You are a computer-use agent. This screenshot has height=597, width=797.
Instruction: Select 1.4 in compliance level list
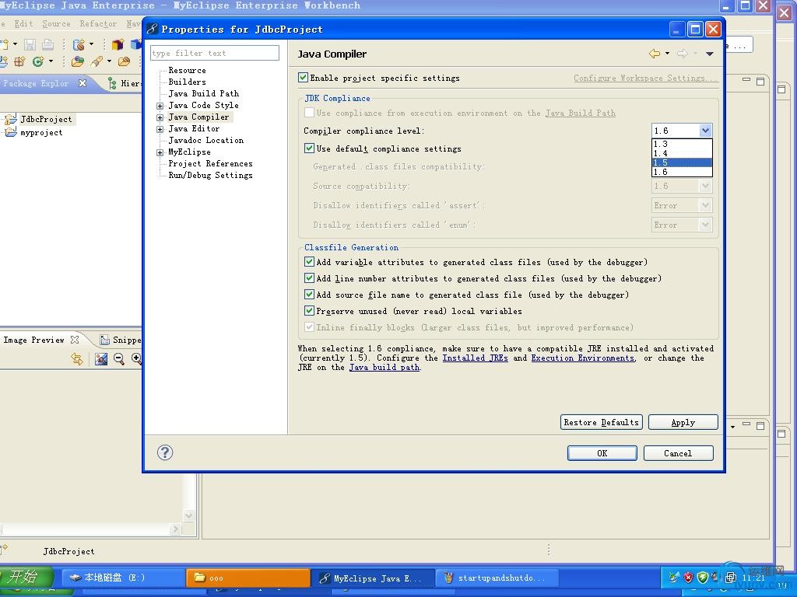click(682, 153)
